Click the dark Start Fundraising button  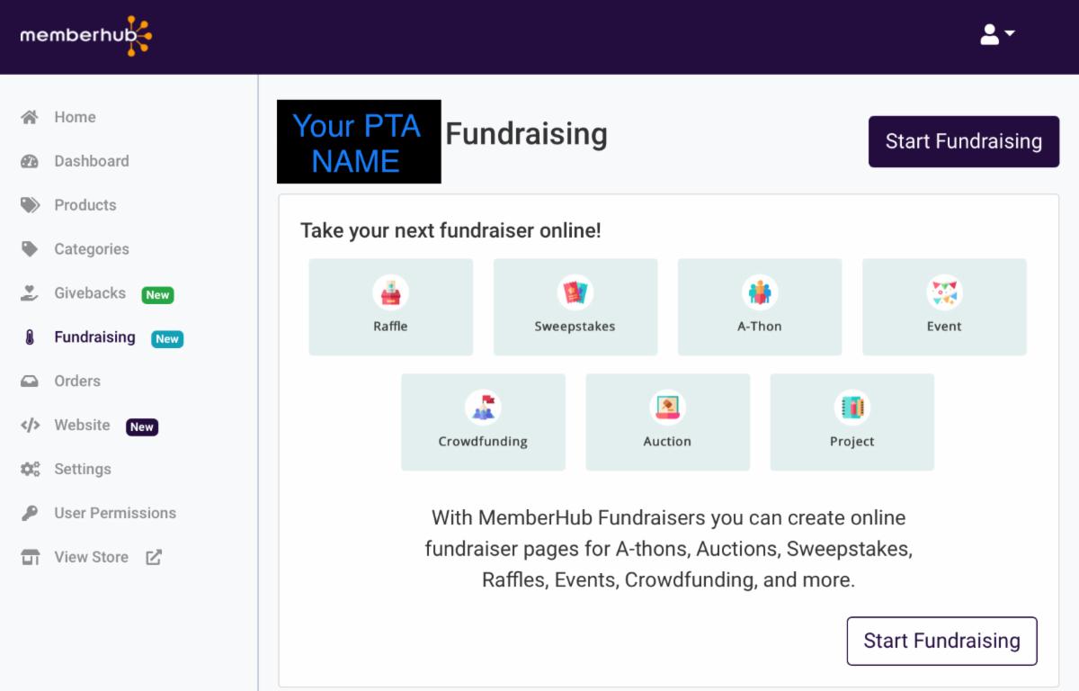click(963, 141)
